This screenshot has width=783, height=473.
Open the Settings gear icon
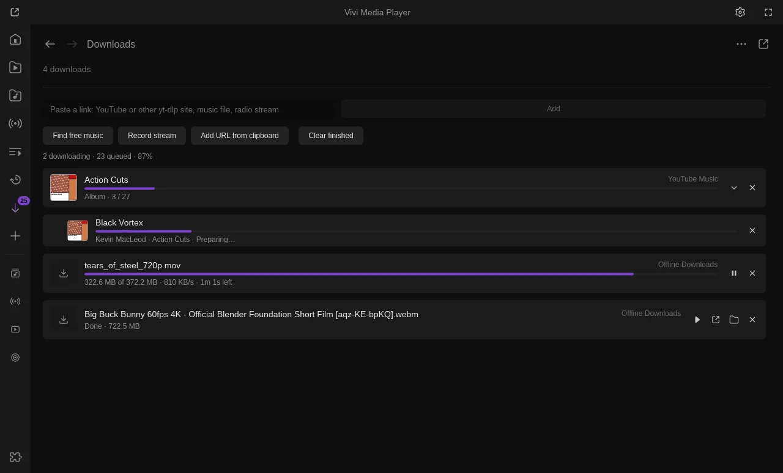click(740, 12)
